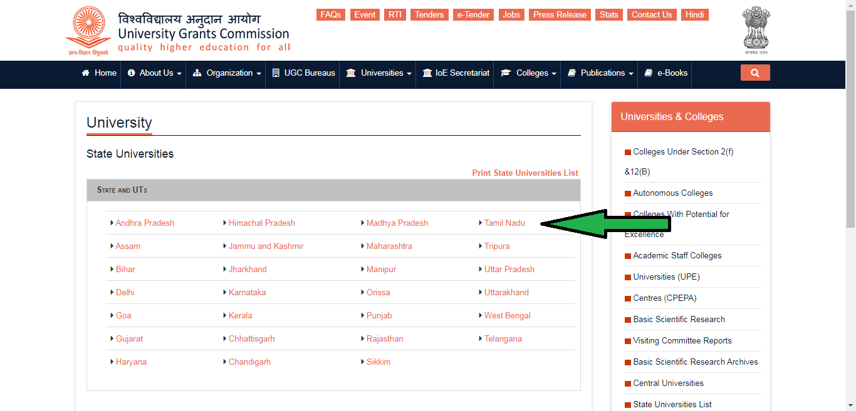856x411 pixels.
Task: Click the Indian national emblem image
Action: 756,30
